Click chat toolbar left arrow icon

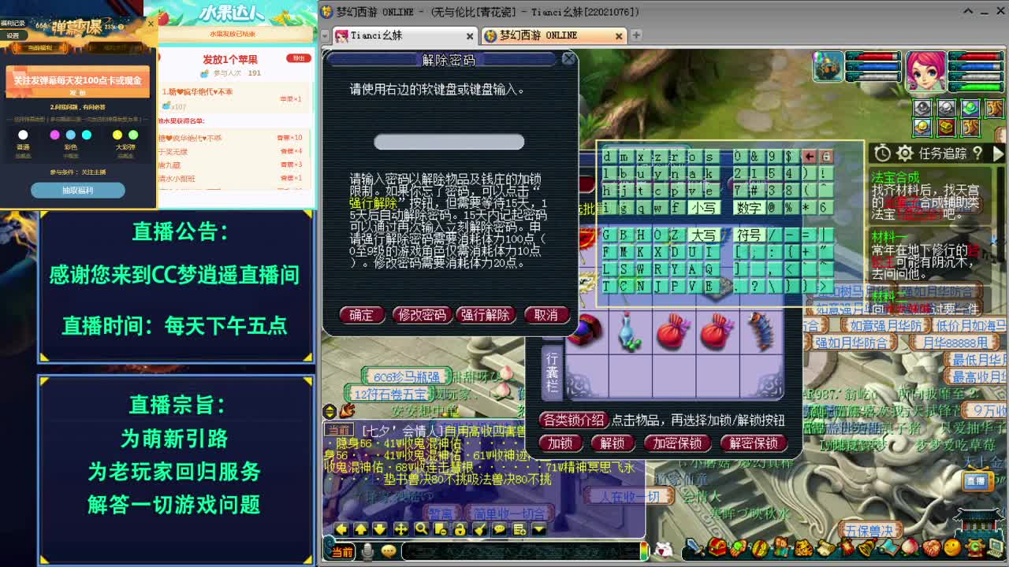(x=341, y=529)
